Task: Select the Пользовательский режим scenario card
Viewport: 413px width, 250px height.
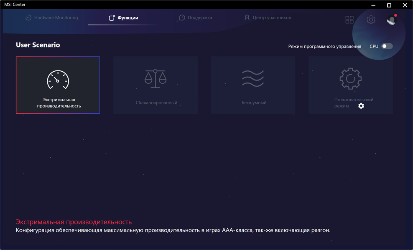Action: pyautogui.click(x=351, y=85)
